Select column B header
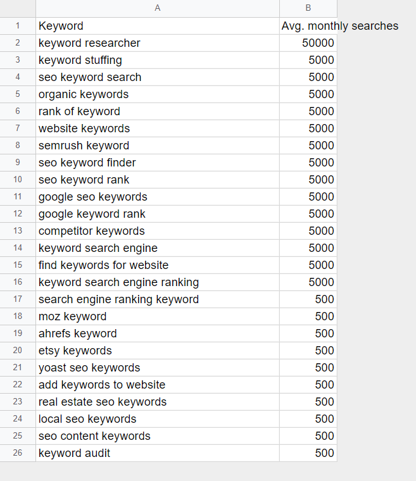The image size is (416, 481). [x=308, y=8]
